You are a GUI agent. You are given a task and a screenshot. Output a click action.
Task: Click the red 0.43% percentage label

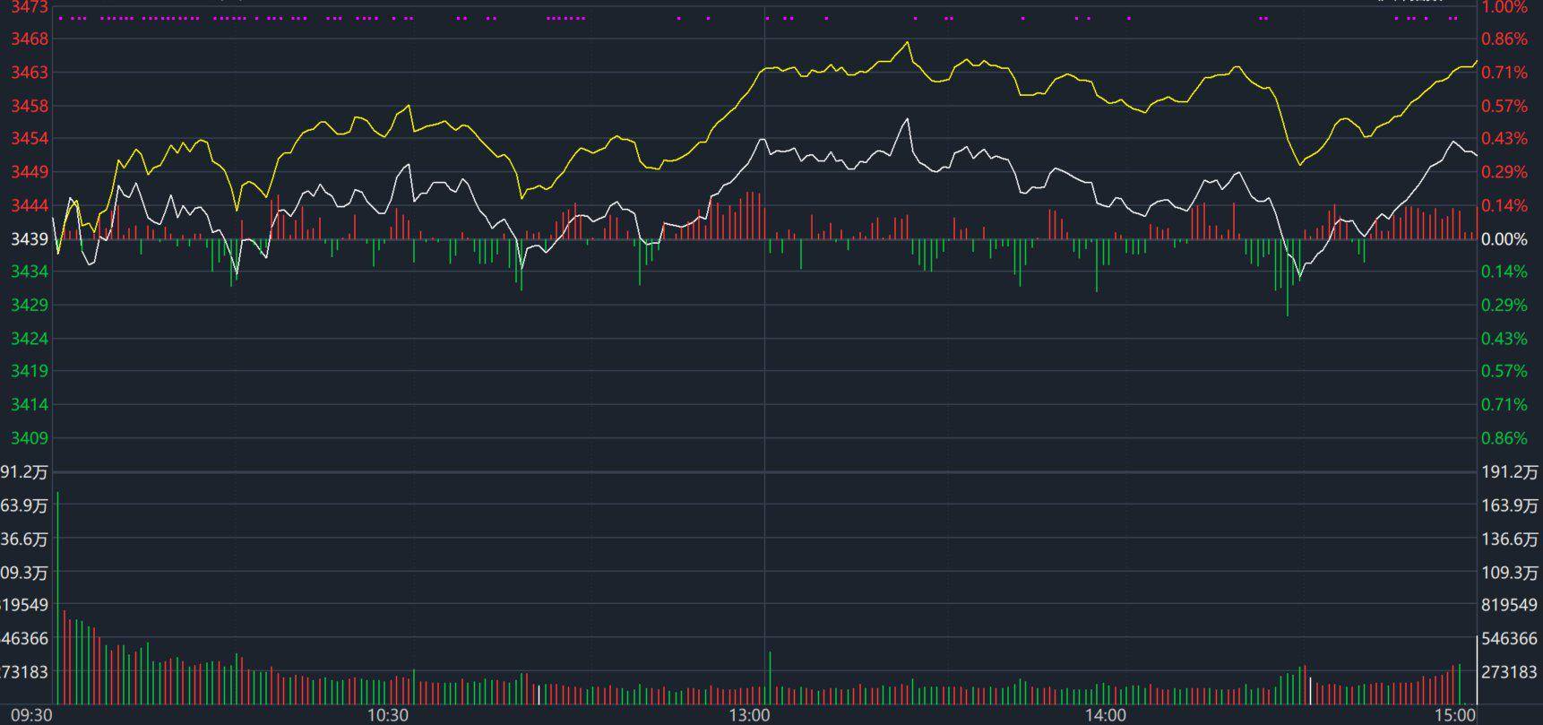1504,139
